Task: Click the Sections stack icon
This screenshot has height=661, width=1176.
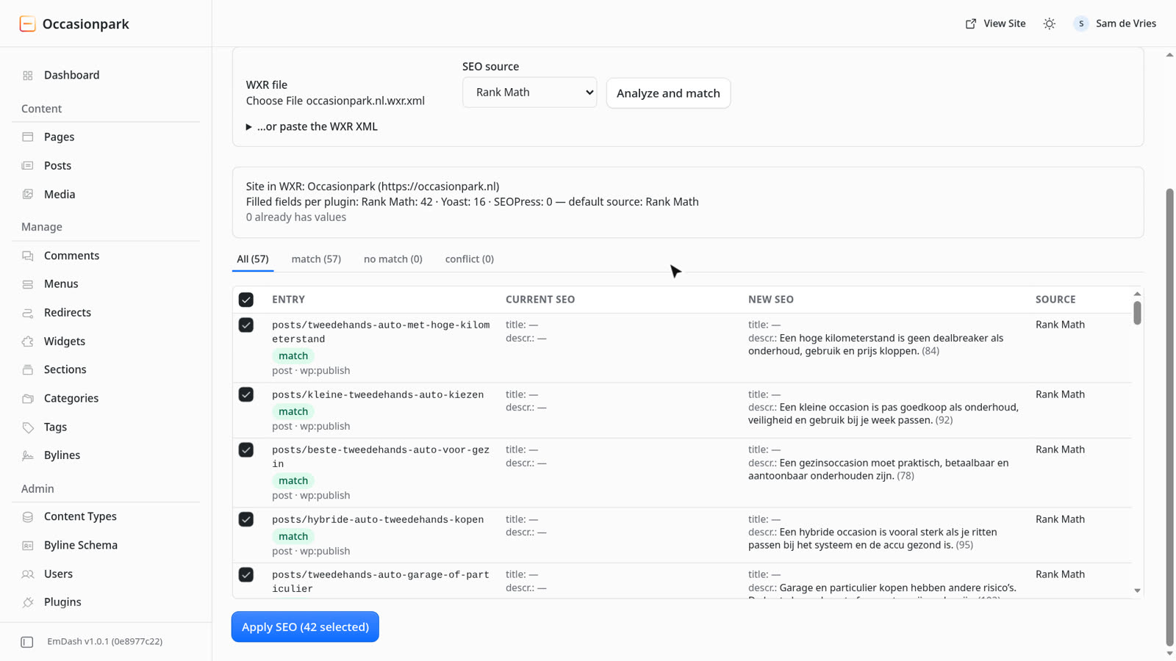Action: coord(28,369)
